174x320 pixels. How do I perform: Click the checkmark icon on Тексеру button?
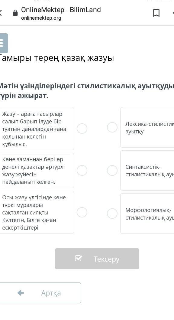[79, 258]
